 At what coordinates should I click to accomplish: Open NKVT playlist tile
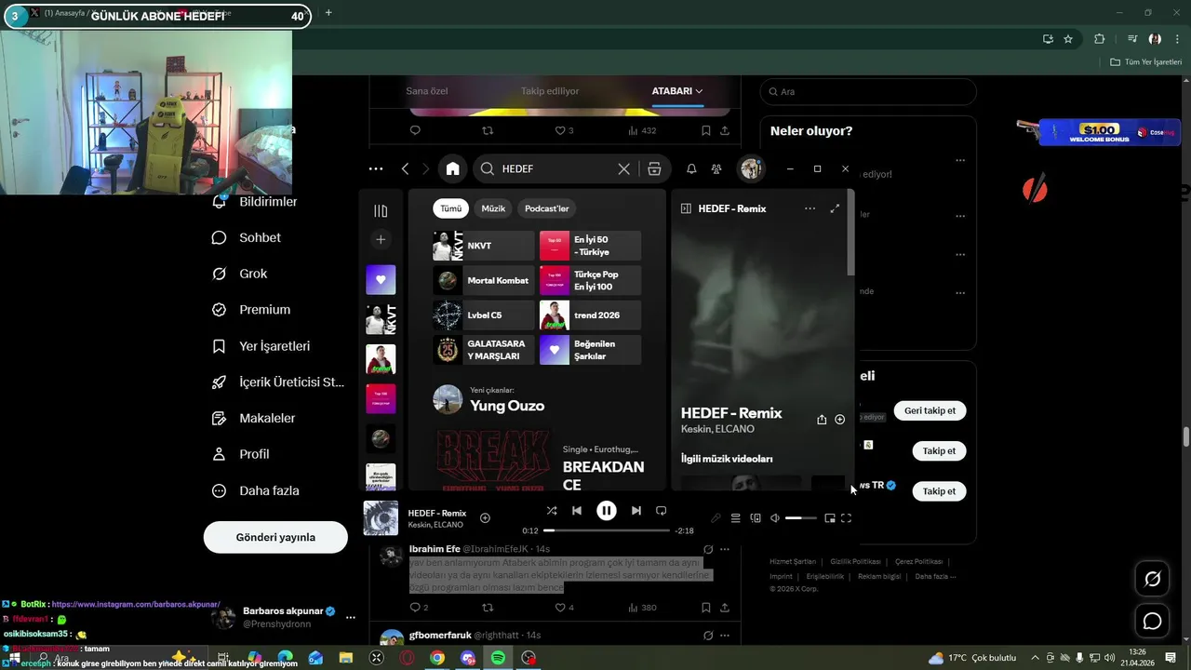point(484,246)
